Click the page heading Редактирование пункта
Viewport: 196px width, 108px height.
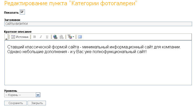click(x=71, y=3)
